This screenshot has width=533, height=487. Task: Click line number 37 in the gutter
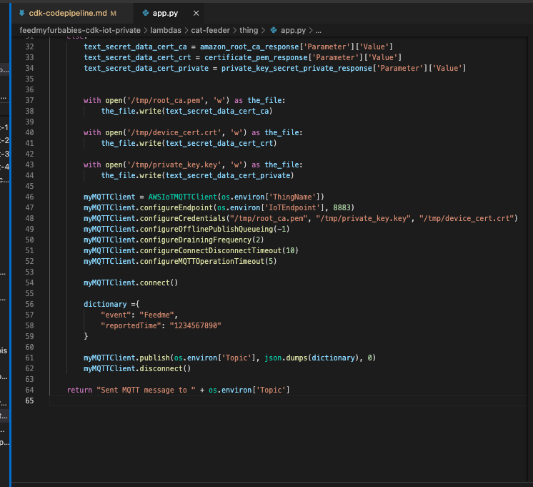[x=29, y=100]
